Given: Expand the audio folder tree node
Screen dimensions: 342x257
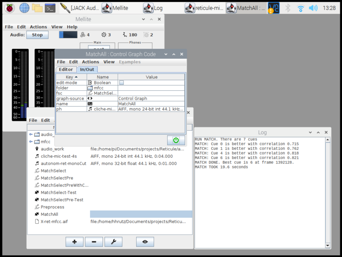Looking at the screenshot, I should pos(31,134).
